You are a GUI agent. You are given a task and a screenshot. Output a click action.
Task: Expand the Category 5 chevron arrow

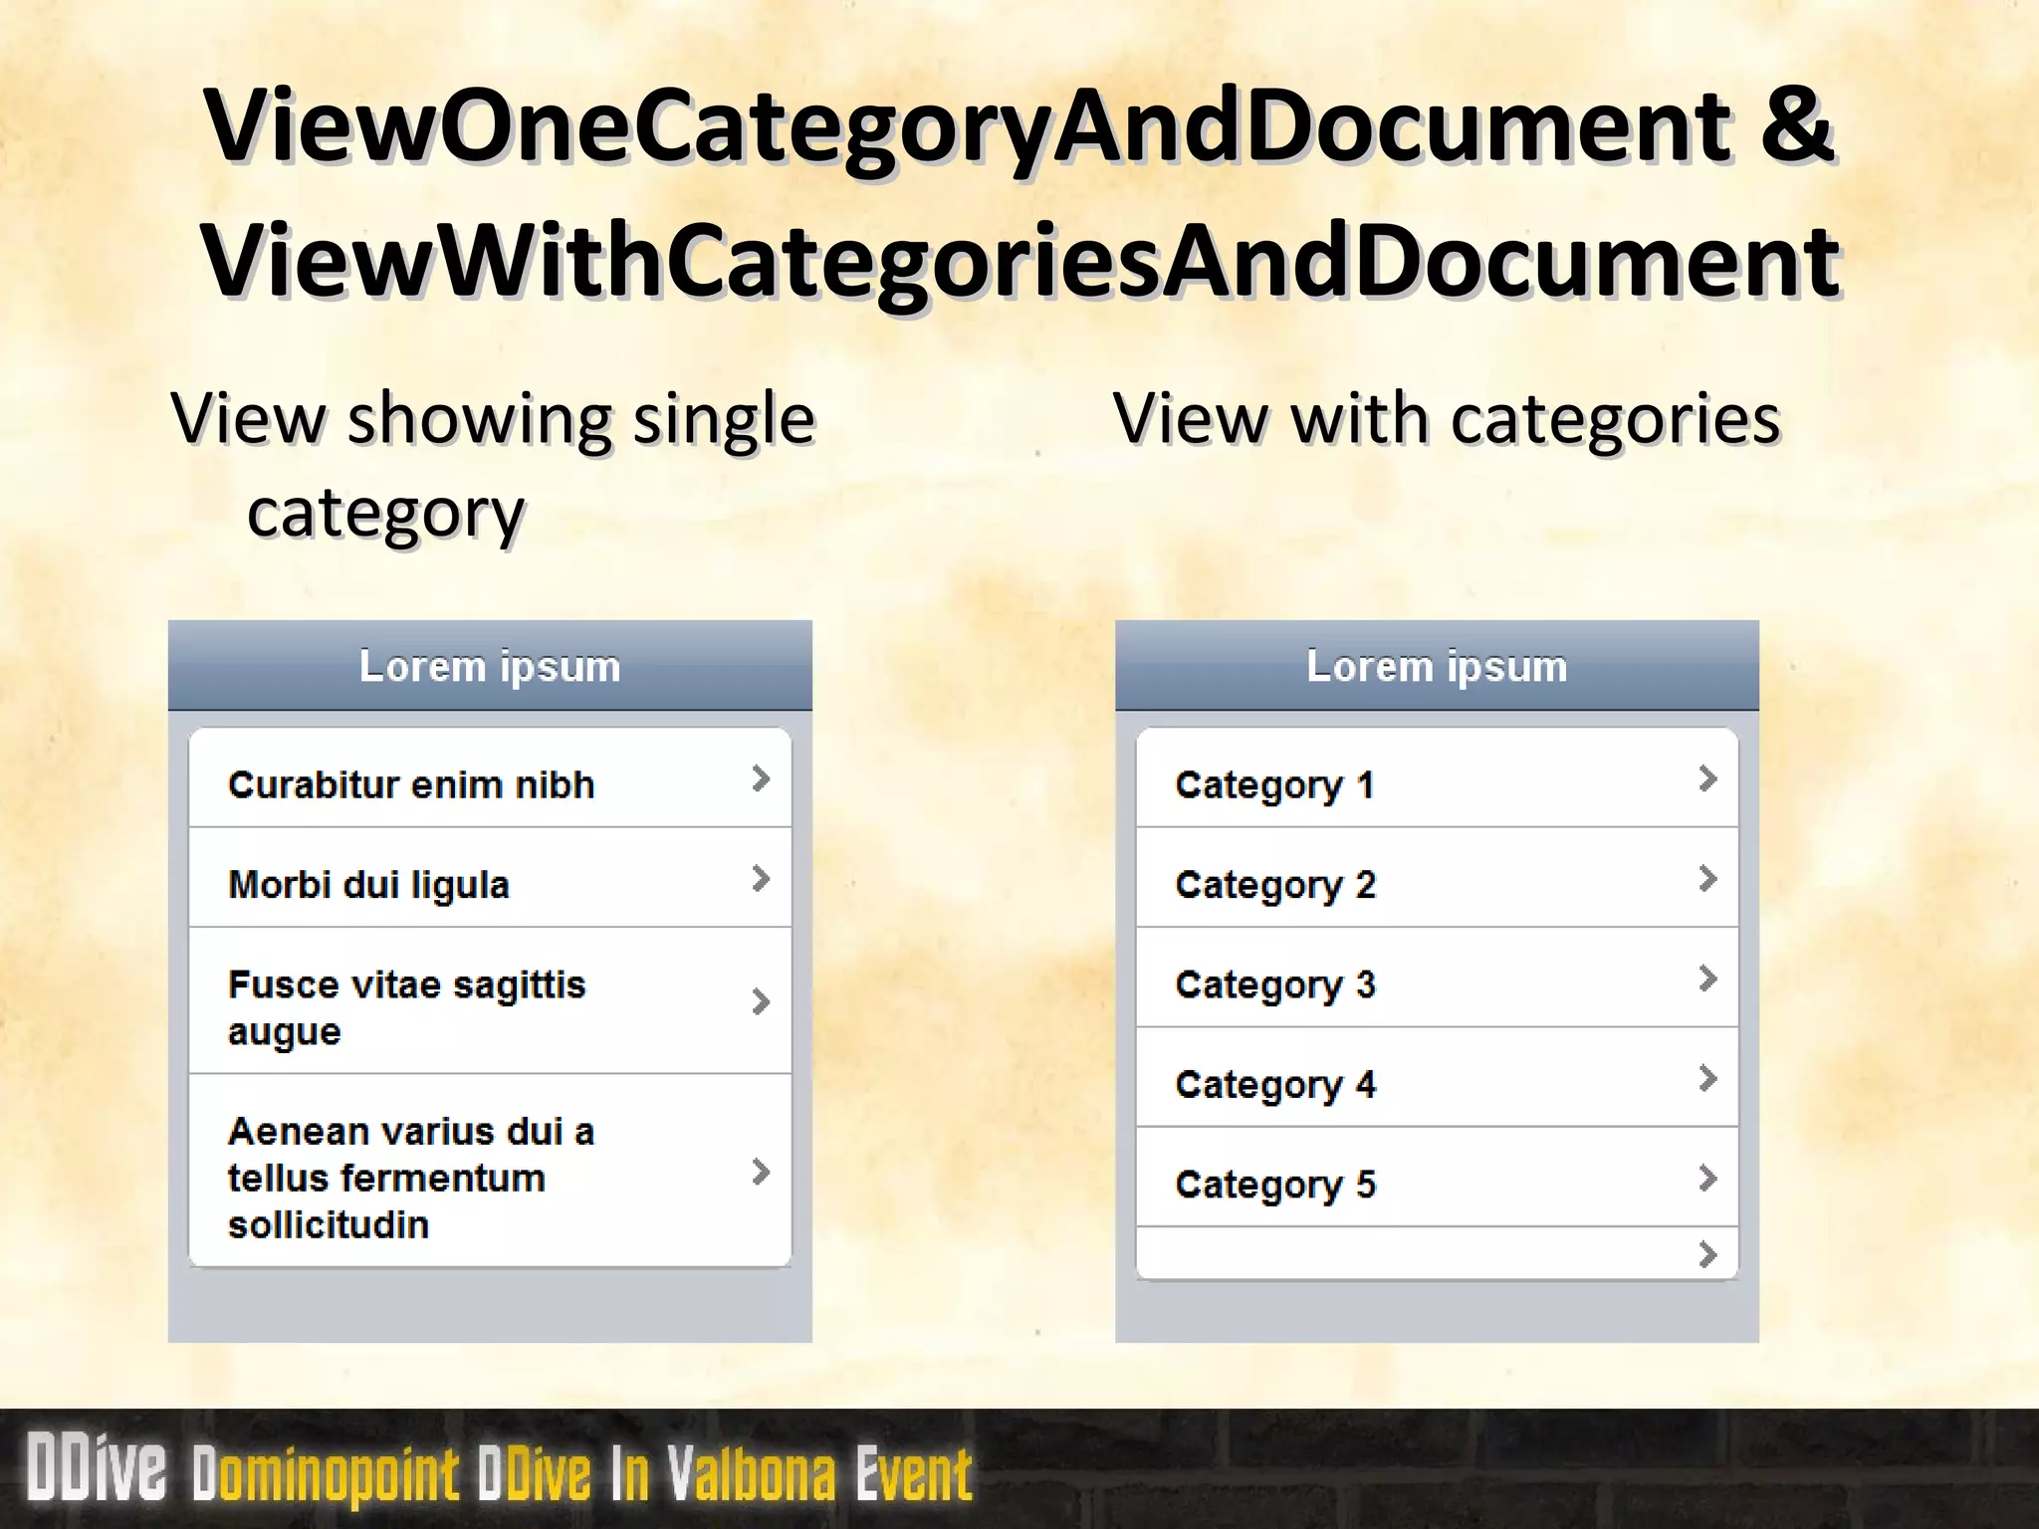1707,1179
